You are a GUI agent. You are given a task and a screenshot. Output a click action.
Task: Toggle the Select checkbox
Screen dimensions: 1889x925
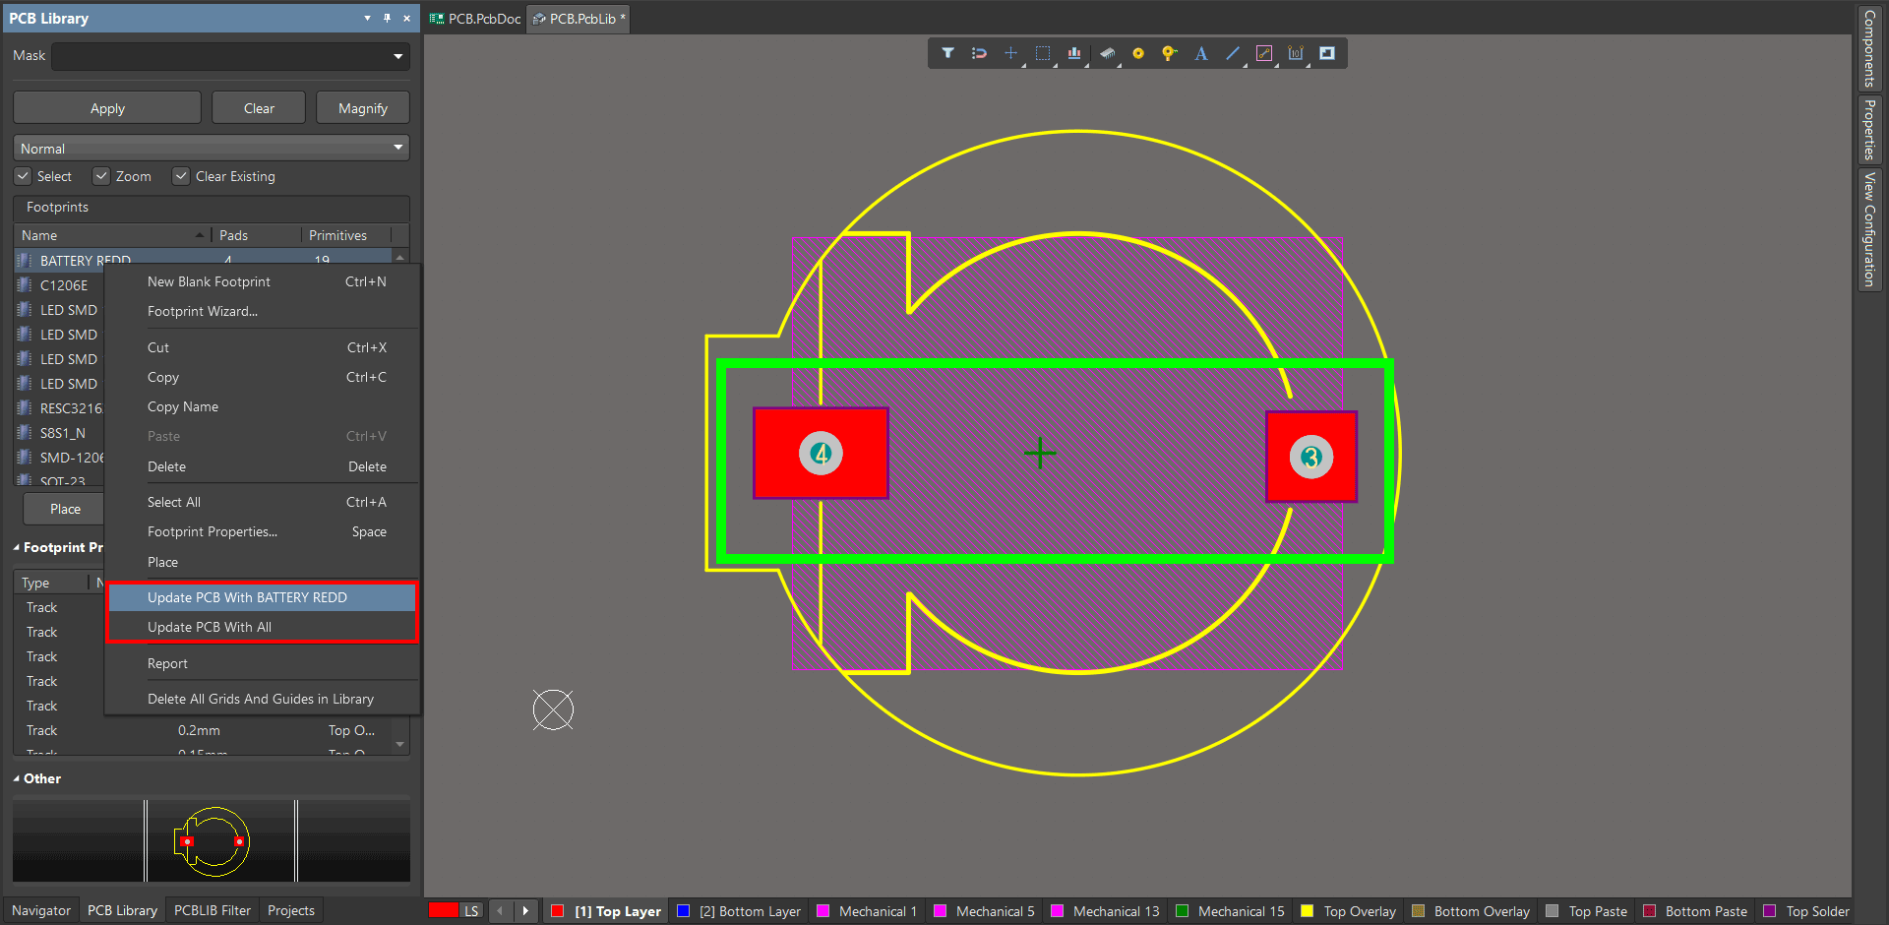pos(24,176)
